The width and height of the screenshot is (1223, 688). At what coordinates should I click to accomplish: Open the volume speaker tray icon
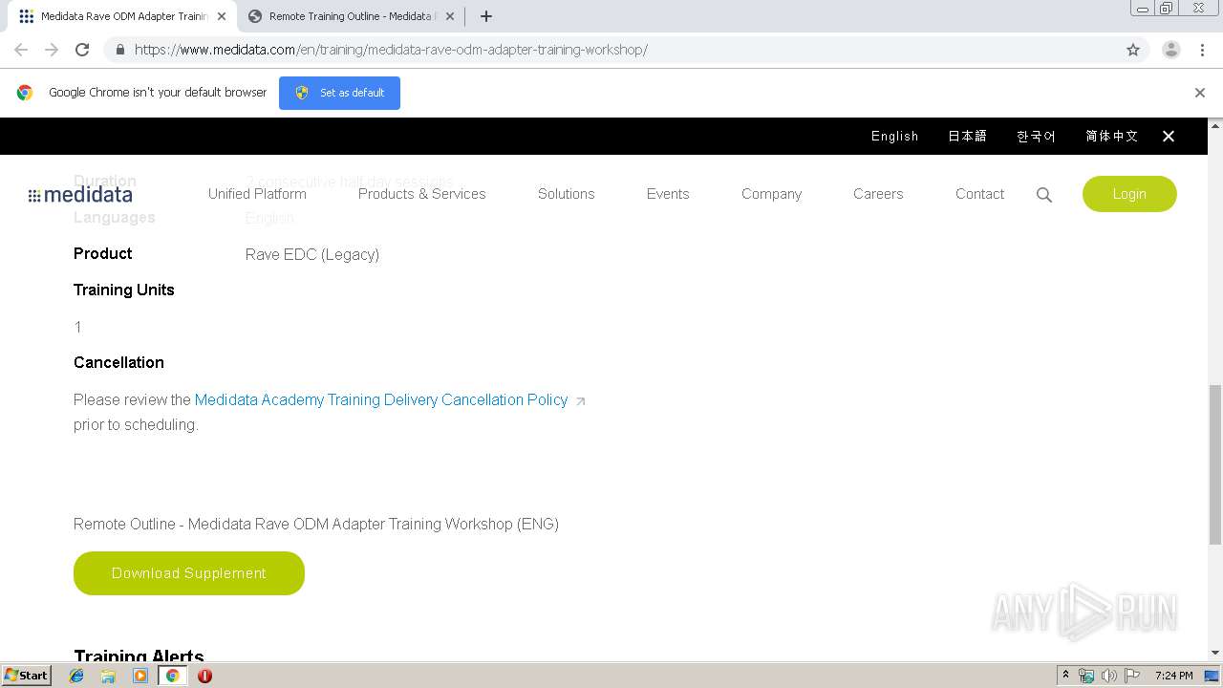click(1108, 676)
